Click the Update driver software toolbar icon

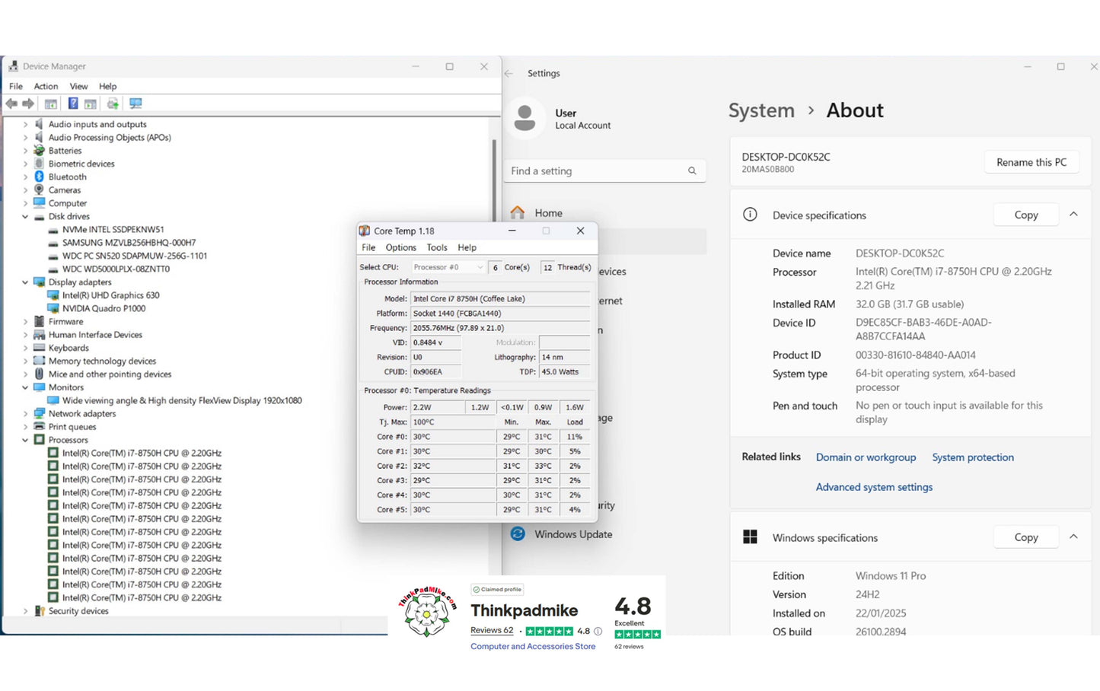tap(113, 103)
